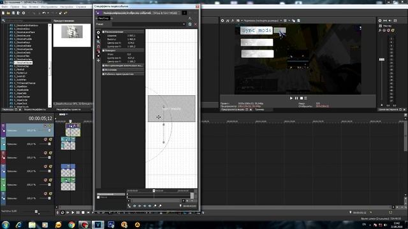This screenshot has height=229, width=408.
Task: Toggle Lock Aspect Ratio in Pan/Crop tools
Action: (x=98, y=51)
